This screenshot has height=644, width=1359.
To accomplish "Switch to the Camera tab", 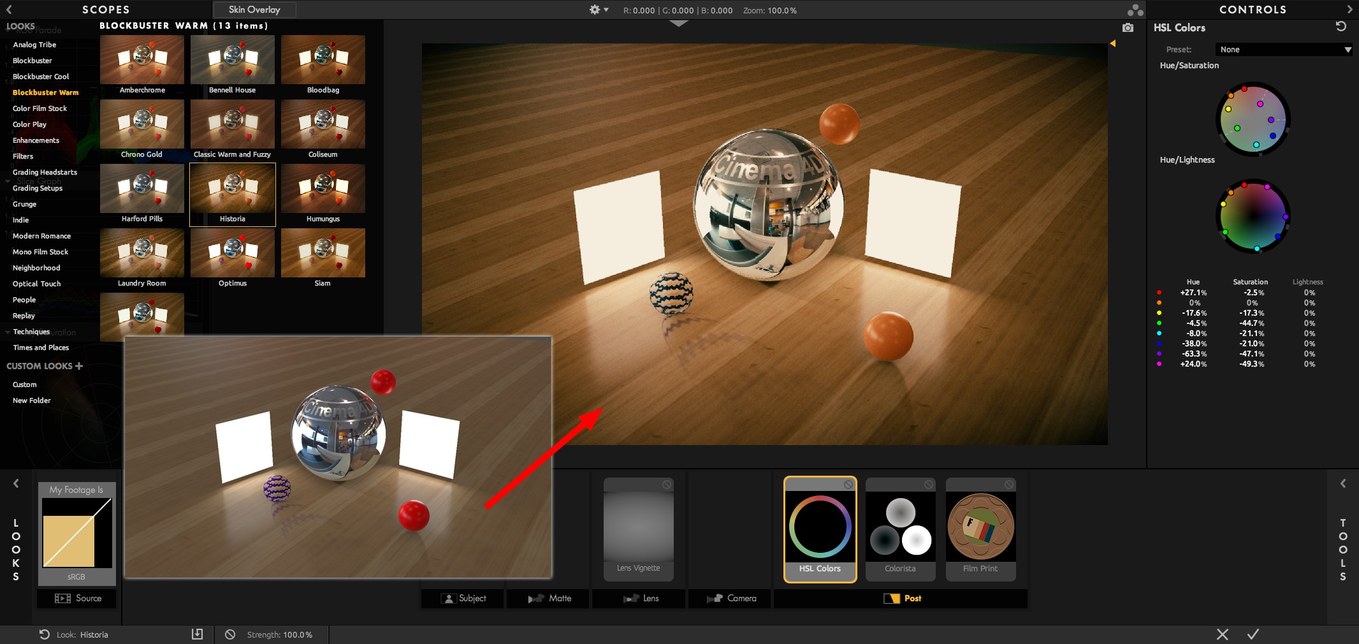I will [732, 598].
